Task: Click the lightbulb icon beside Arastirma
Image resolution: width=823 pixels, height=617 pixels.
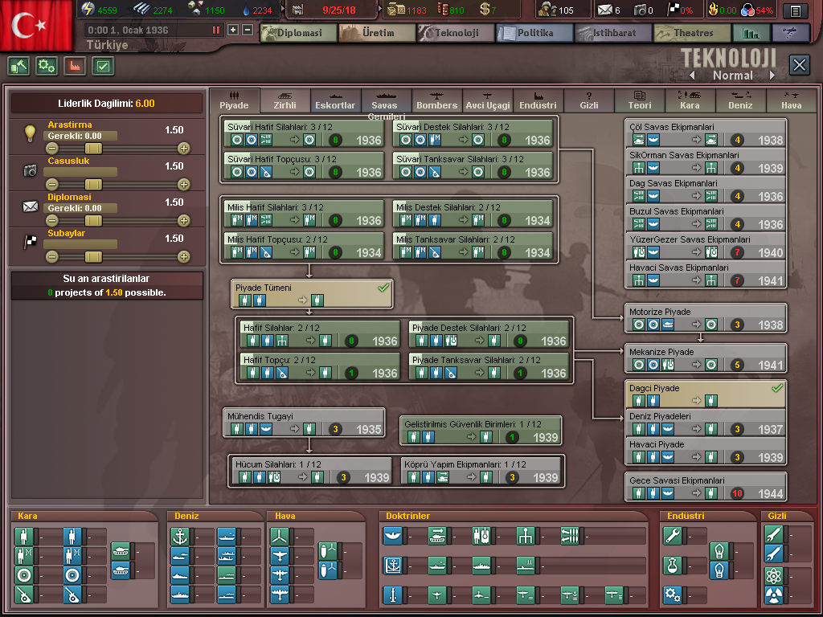Action: click(x=31, y=133)
